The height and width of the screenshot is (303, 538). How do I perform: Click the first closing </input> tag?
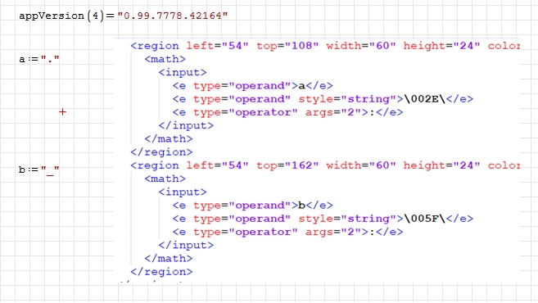pos(186,125)
